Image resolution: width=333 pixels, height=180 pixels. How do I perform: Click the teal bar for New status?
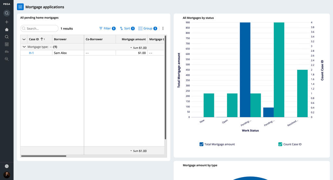(x=209, y=105)
